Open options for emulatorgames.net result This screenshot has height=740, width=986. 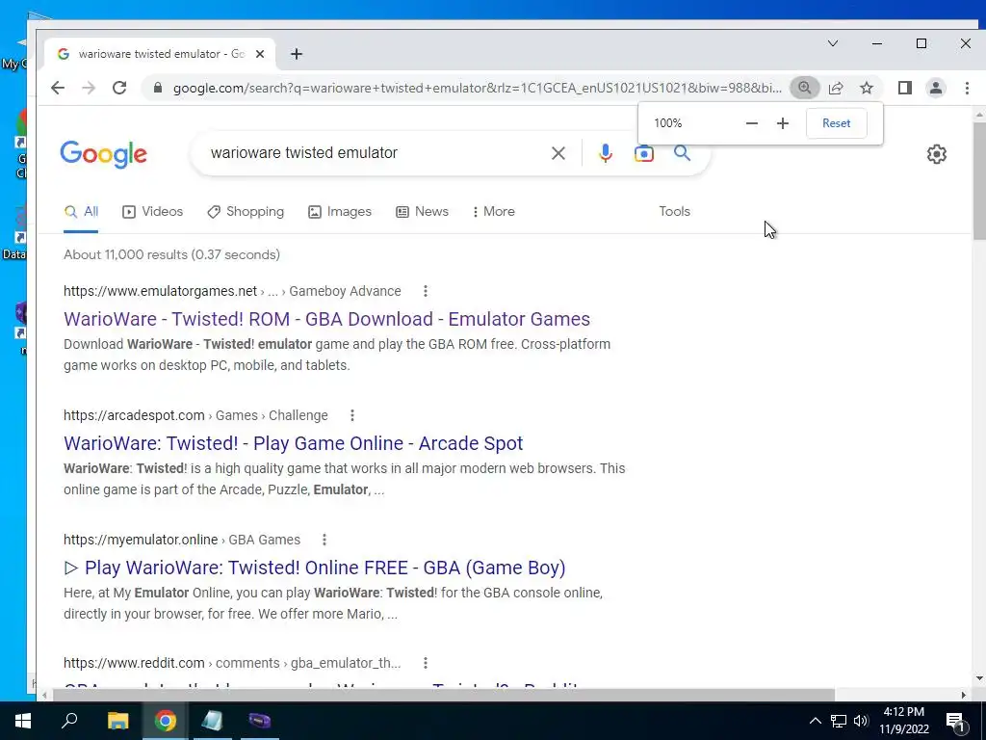(x=425, y=291)
